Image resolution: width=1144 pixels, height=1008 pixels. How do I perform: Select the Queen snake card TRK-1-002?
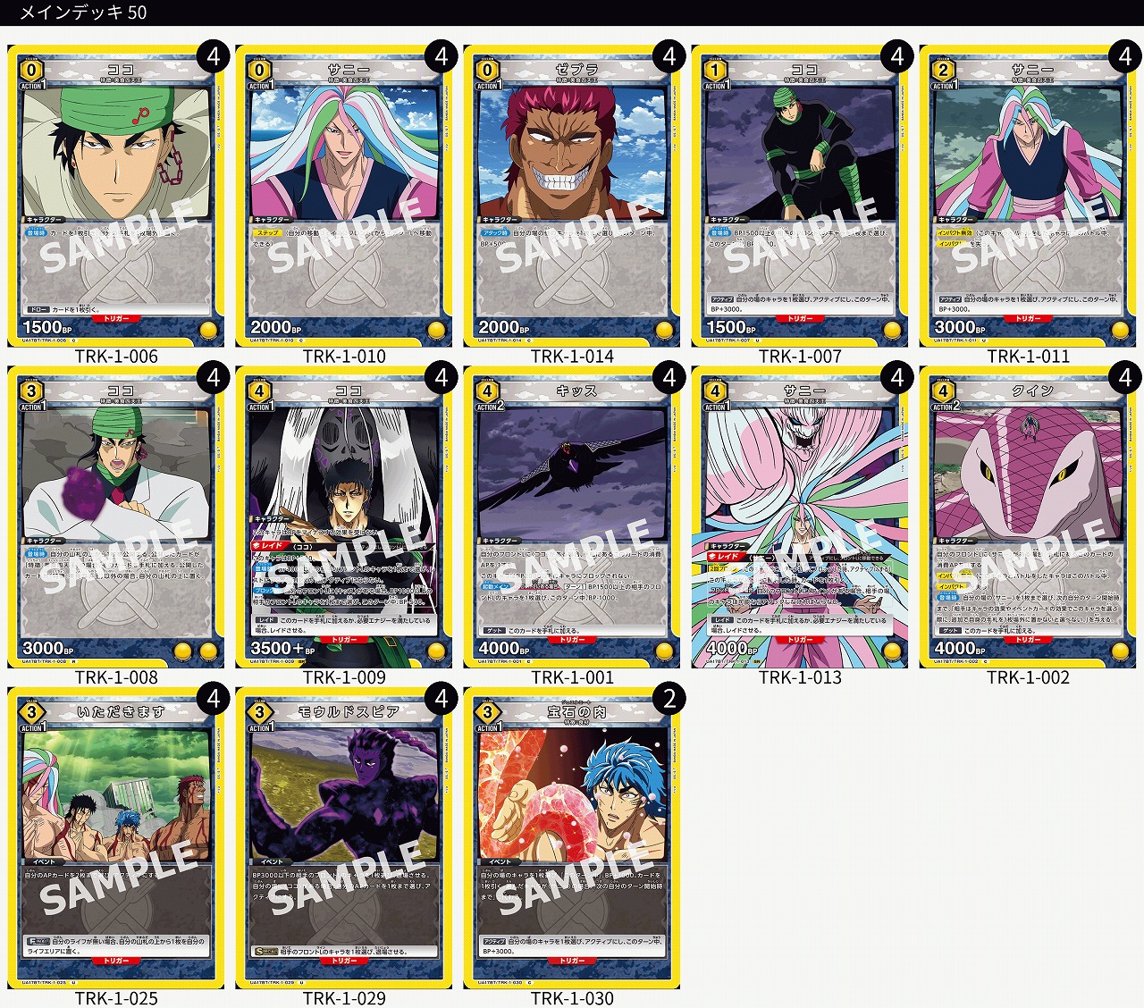point(1028,517)
